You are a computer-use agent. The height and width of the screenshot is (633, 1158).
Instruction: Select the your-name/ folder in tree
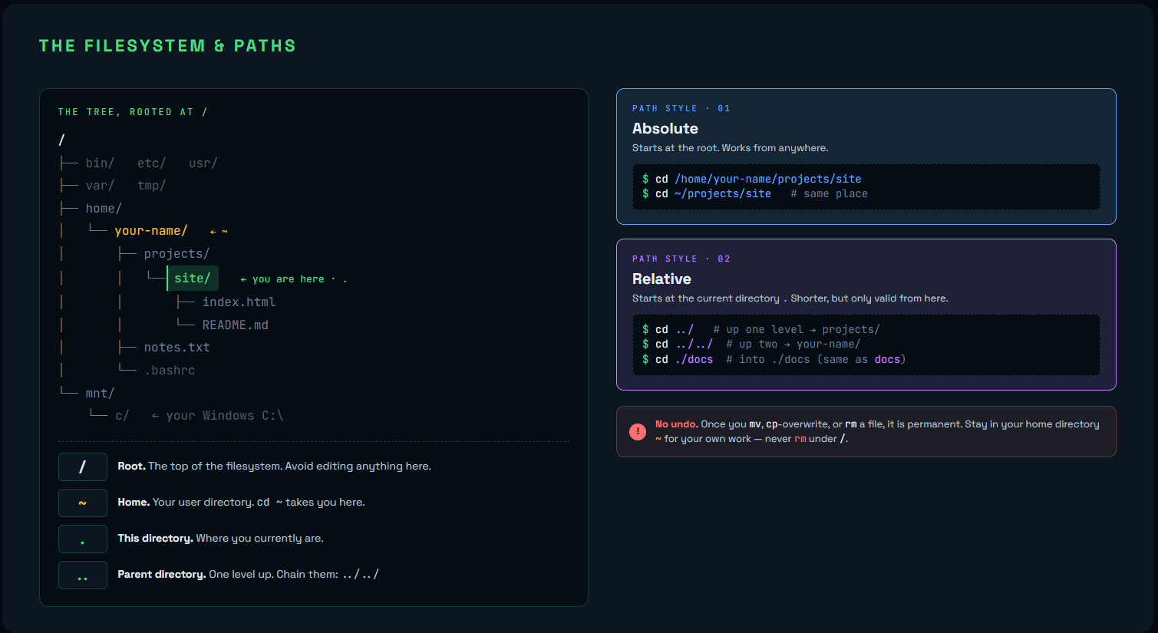pyautogui.click(x=151, y=231)
